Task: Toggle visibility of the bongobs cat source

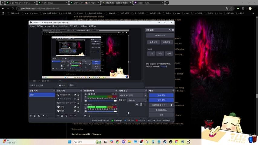Action: click(x=75, y=95)
